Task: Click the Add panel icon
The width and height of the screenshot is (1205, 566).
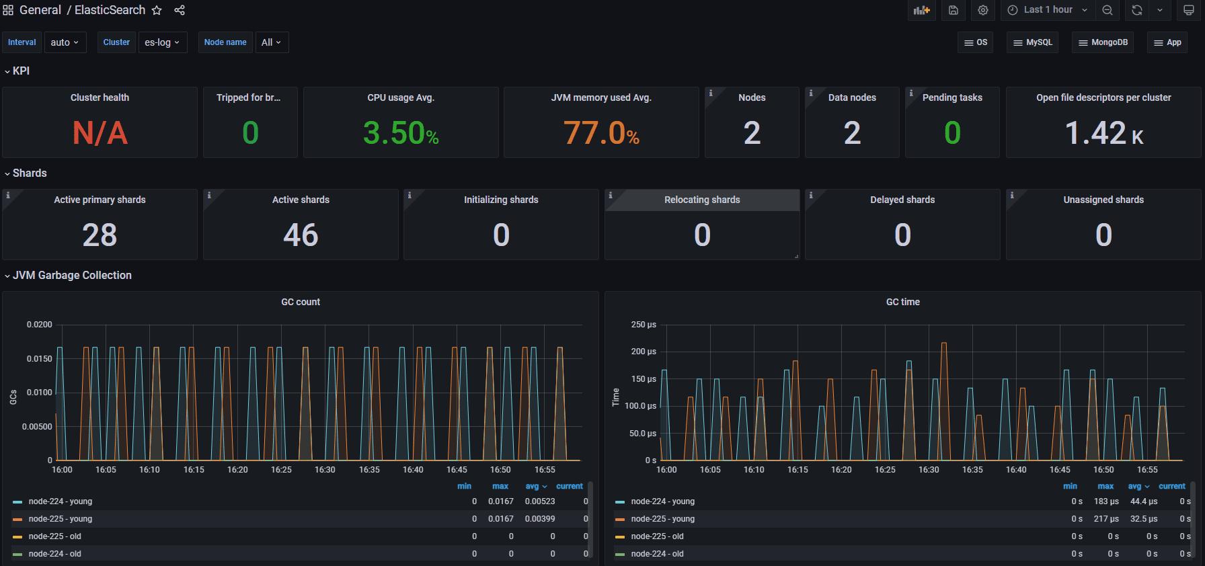Action: [x=921, y=10]
